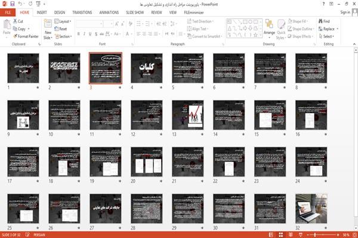The image size is (358, 238).
Task: Start Slide Show from status bar icon
Action: tap(301, 234)
